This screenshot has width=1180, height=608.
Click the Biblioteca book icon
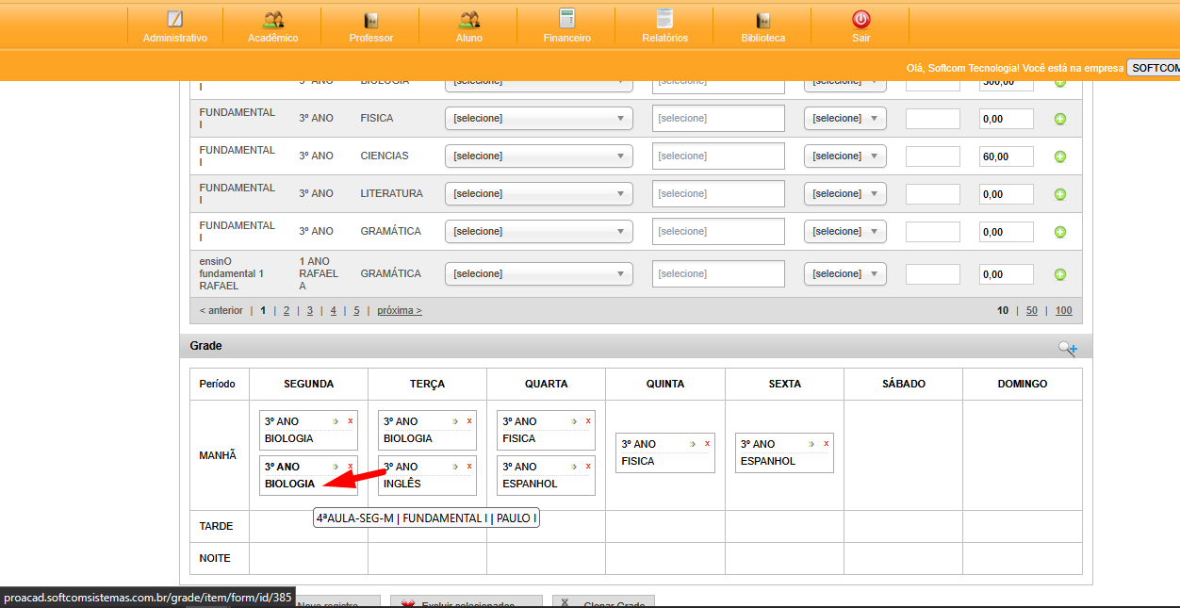point(762,21)
